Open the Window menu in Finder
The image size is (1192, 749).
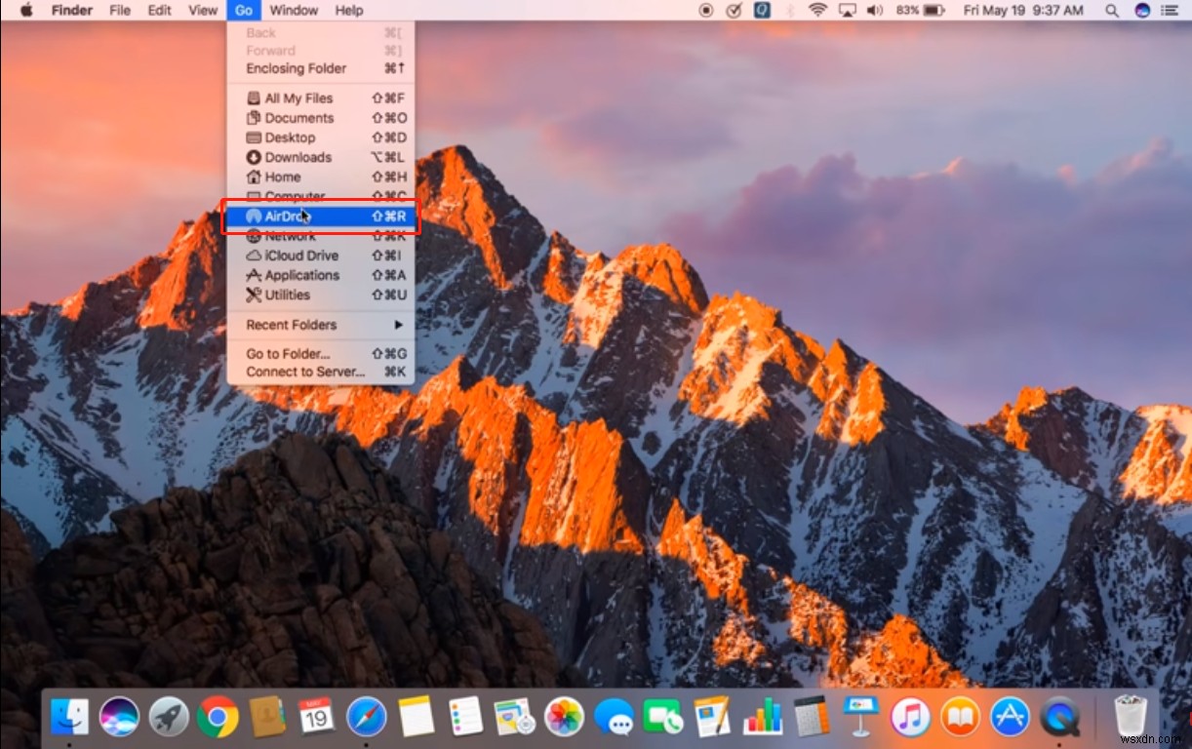tap(294, 11)
